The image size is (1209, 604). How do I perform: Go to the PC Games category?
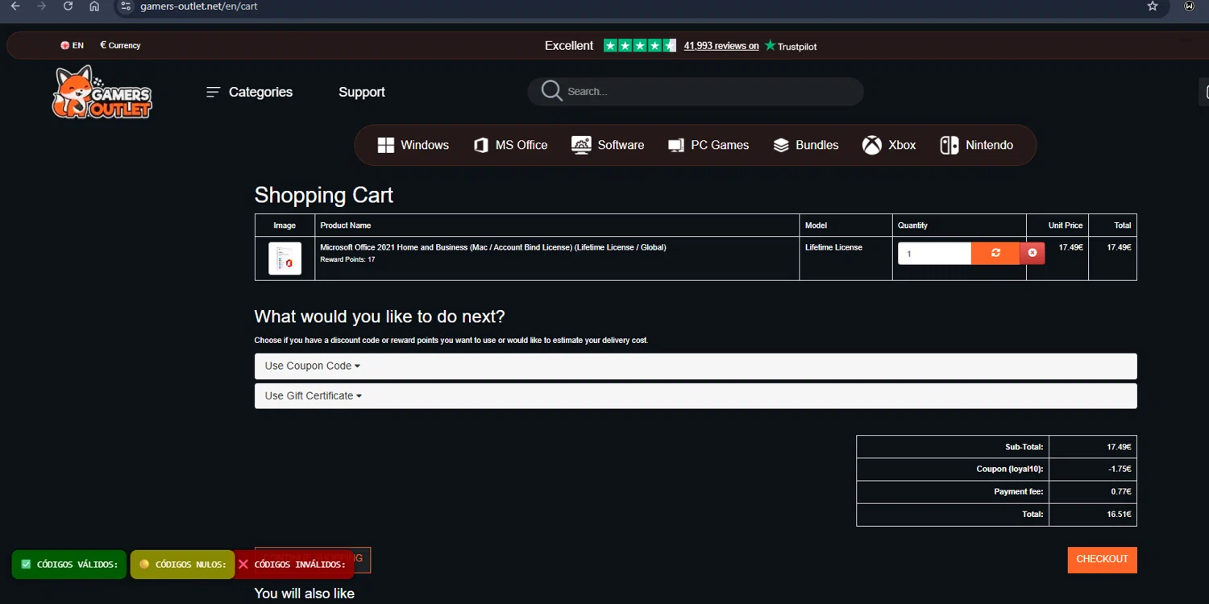708,145
